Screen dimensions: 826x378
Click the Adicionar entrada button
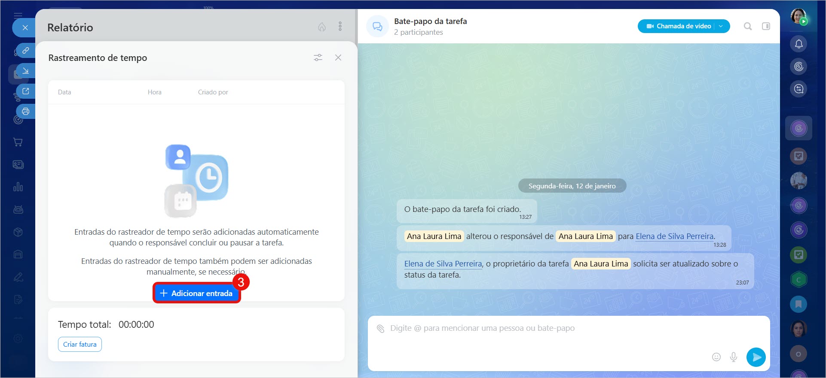click(x=196, y=293)
